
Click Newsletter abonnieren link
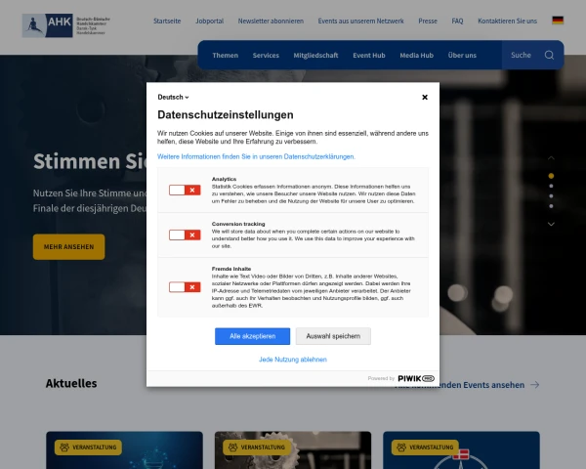(271, 21)
